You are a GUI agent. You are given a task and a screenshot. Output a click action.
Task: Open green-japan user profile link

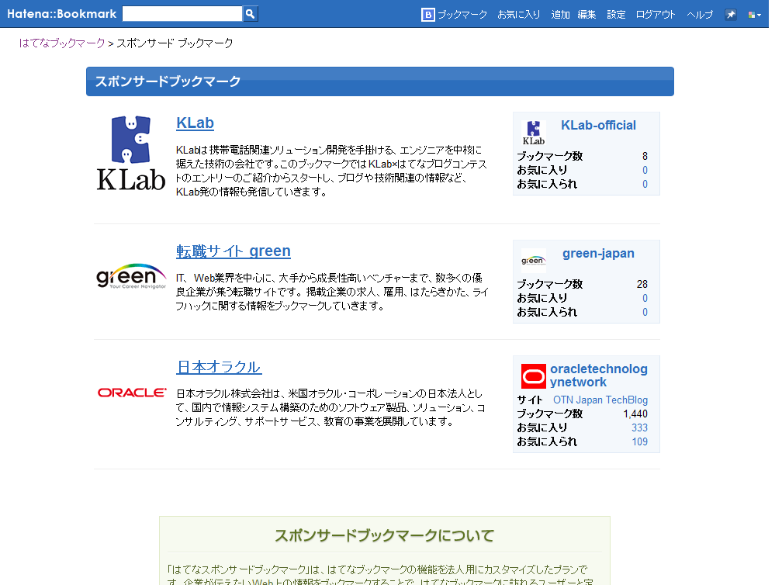click(x=598, y=254)
